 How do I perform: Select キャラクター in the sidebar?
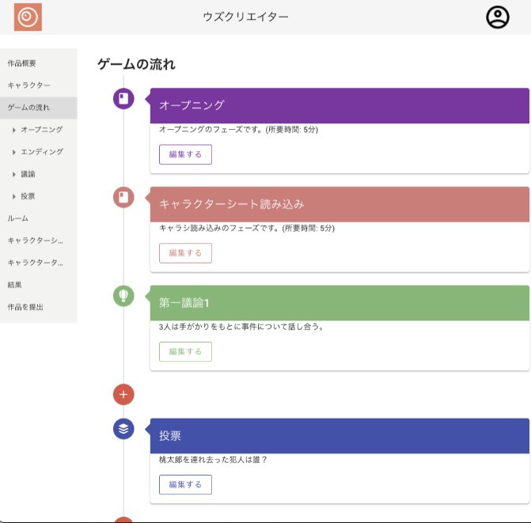(x=28, y=85)
